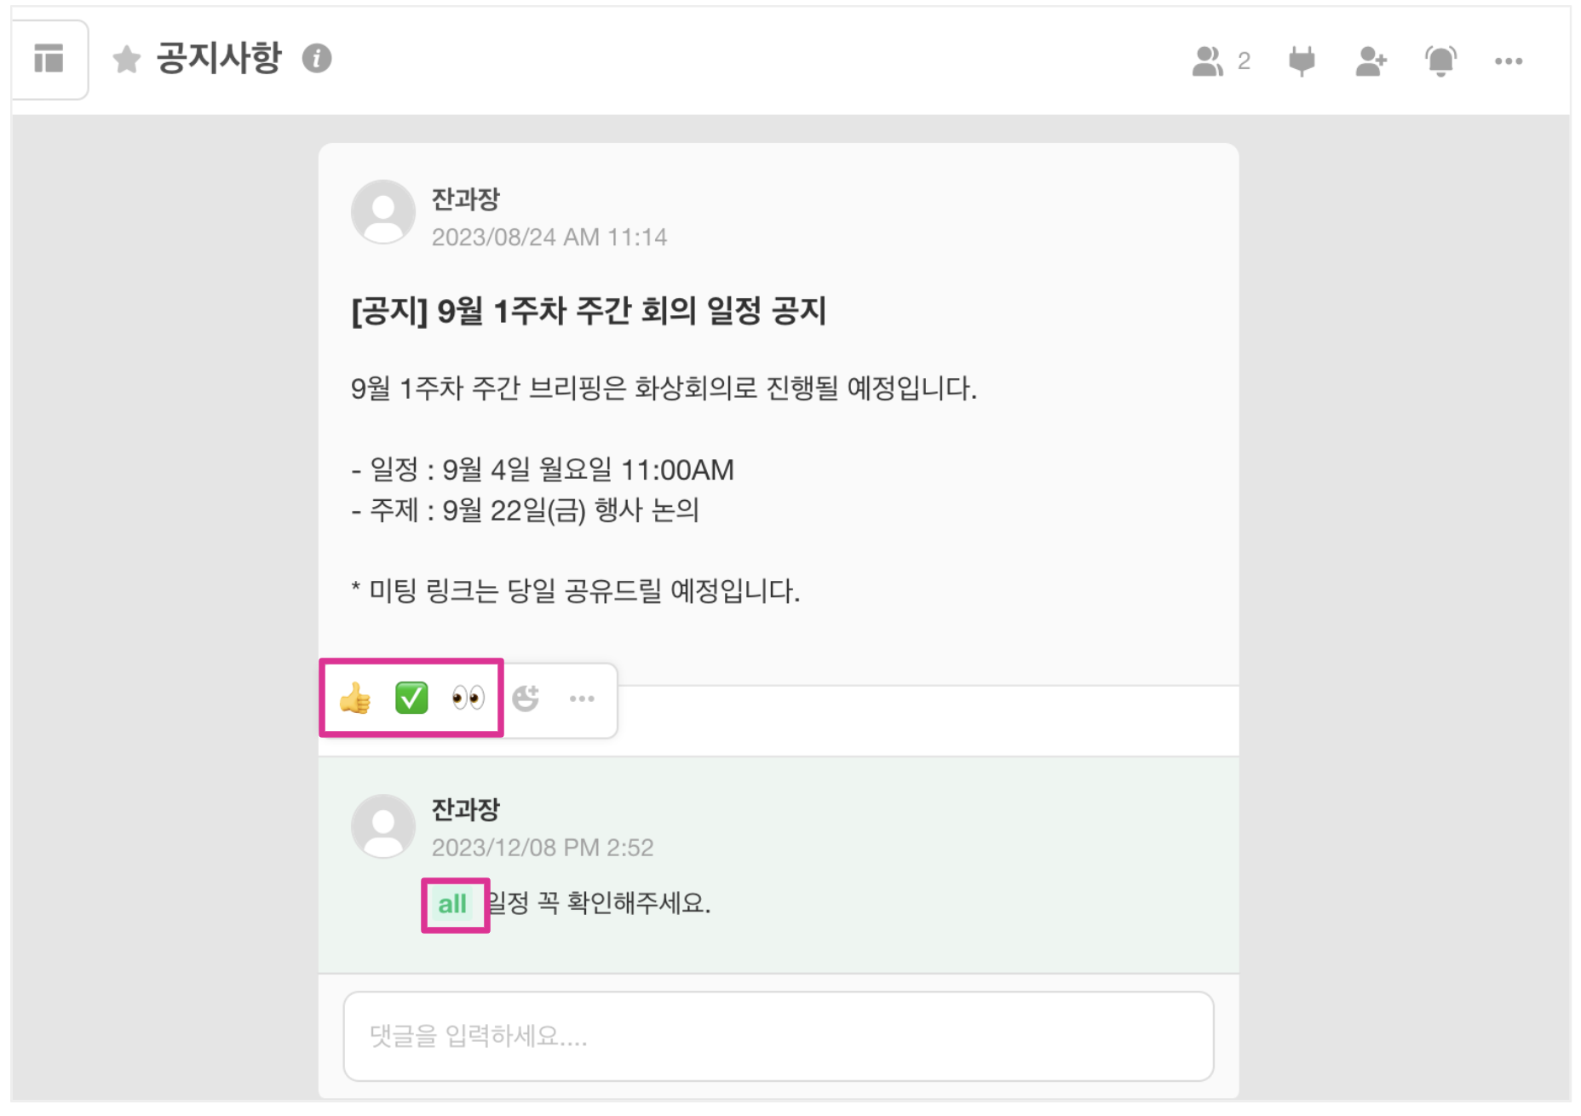This screenshot has width=1581, height=1116.
Task: Click the green all mention tag
Action: [x=452, y=904]
